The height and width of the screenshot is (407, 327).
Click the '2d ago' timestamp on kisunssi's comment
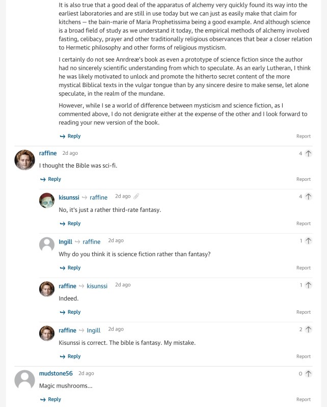click(x=122, y=196)
